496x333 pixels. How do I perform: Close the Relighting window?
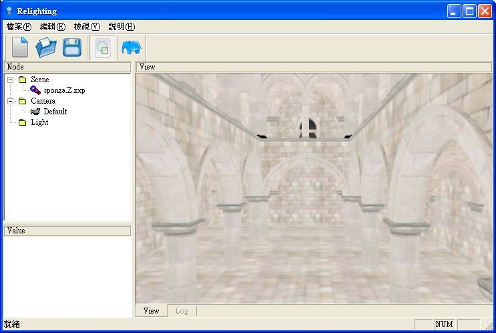(485, 11)
